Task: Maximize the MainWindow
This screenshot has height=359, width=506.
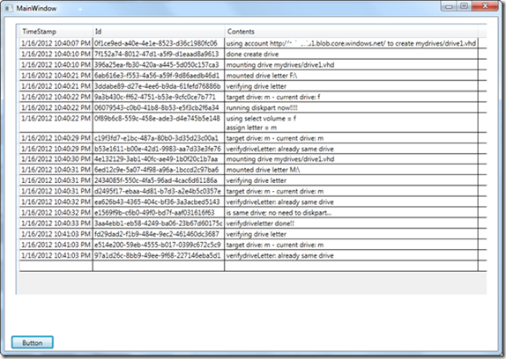Action: pyautogui.click(x=464, y=6)
